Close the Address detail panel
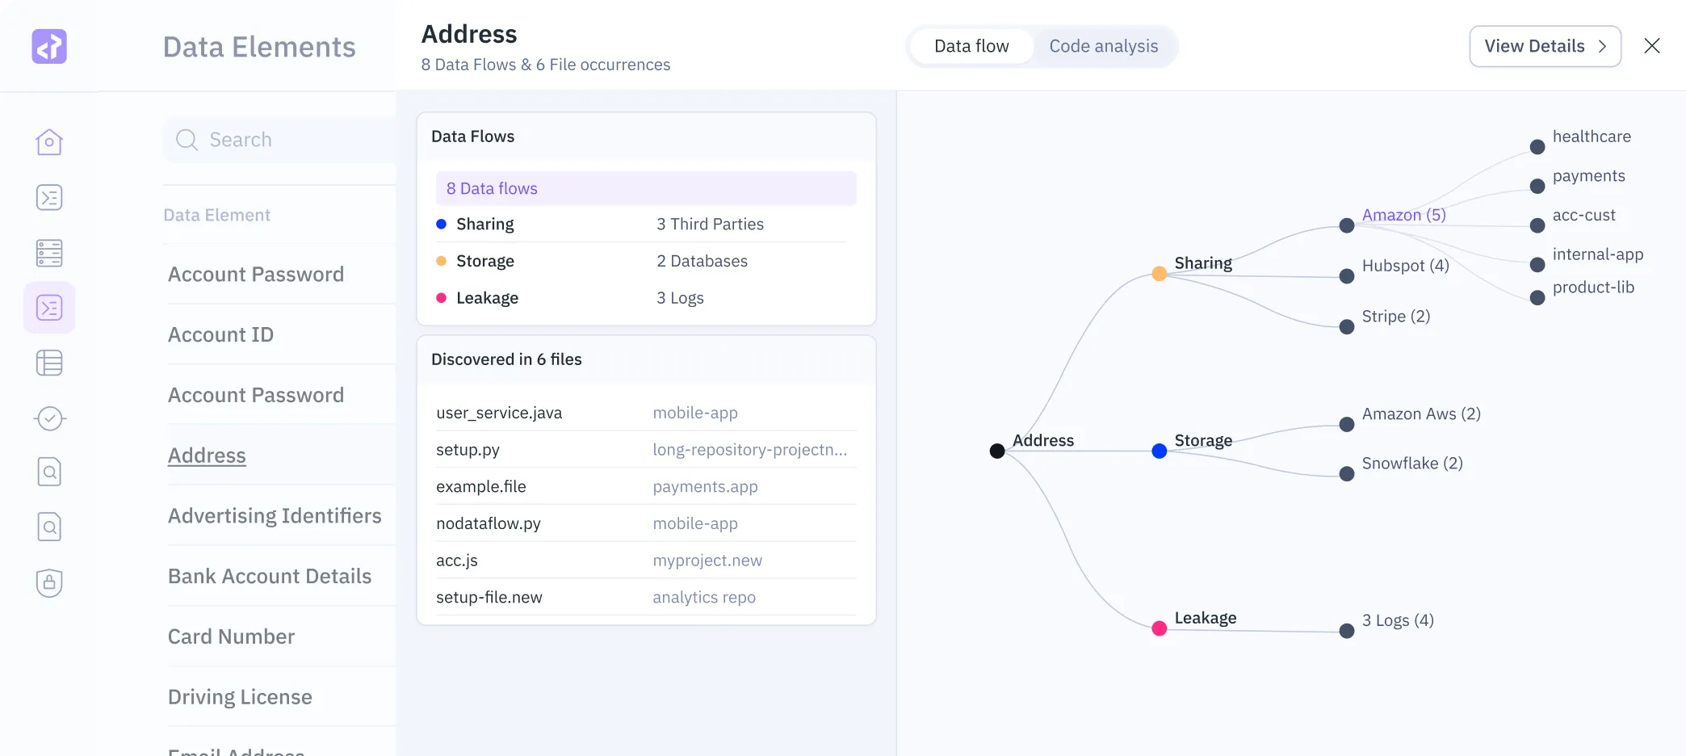This screenshot has width=1686, height=756. coord(1652,46)
